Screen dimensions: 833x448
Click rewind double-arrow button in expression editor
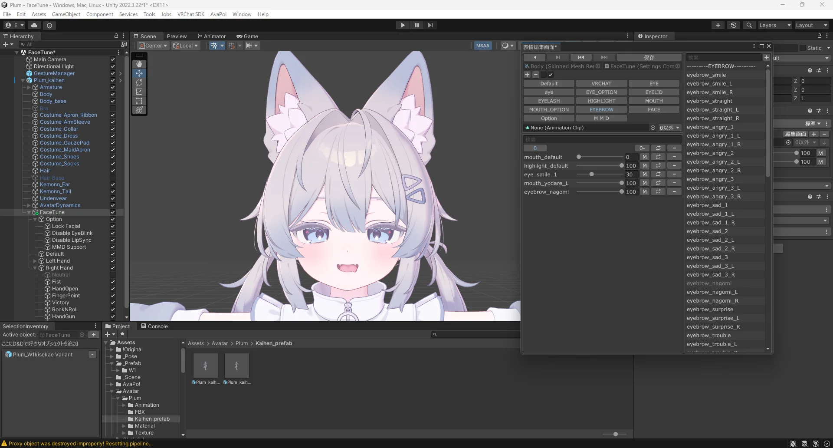(581, 57)
